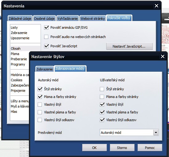169x157 pixels.
Task: Check Vlastné písma a farby in Autorský mód
Action: click(40, 112)
